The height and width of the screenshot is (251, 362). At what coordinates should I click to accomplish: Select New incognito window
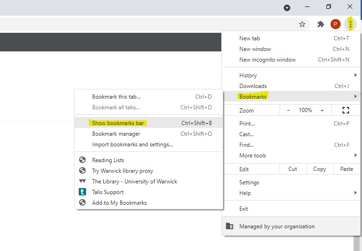tap(268, 60)
